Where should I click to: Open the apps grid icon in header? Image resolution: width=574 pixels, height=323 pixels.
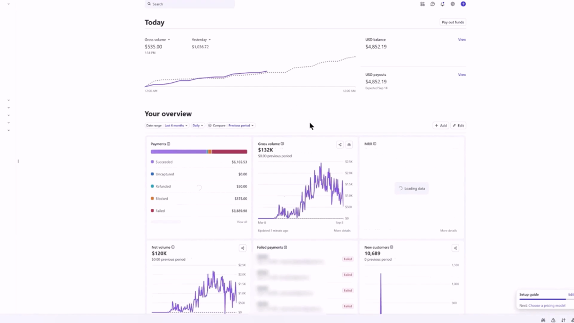[x=423, y=4]
